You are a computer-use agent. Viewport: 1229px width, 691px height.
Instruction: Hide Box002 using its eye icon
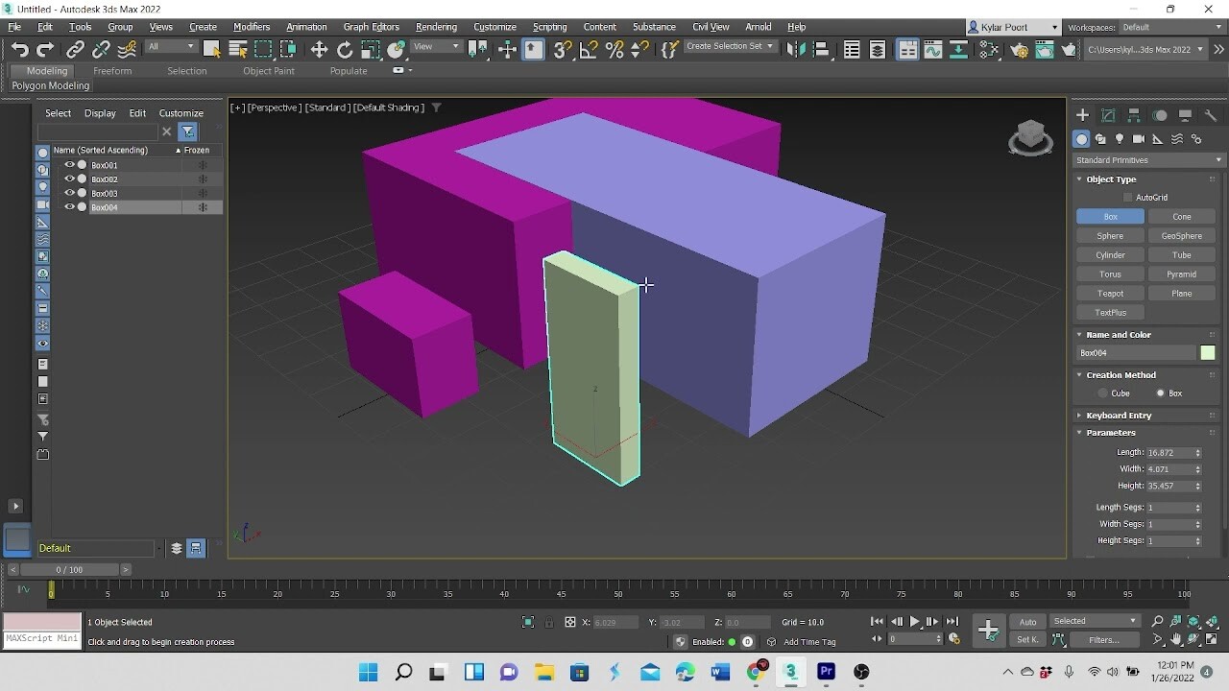point(69,179)
